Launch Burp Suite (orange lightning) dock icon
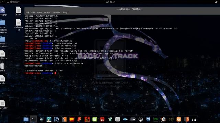Screen dimensions: 220x123 point(64,119)
